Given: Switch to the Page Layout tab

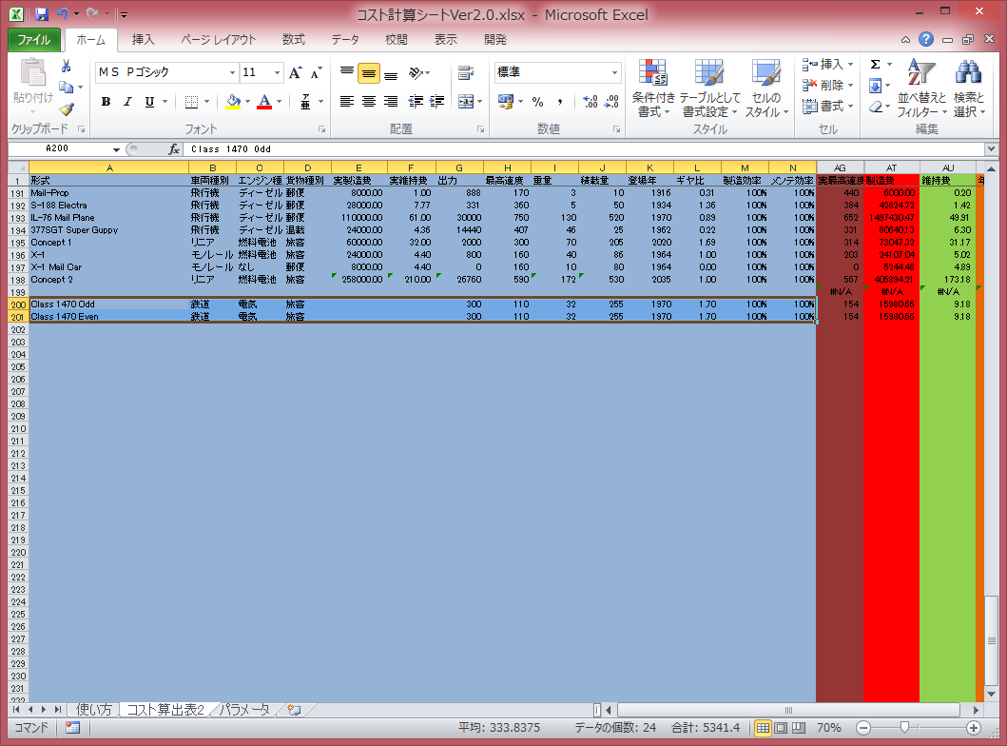Looking at the screenshot, I should tap(219, 40).
